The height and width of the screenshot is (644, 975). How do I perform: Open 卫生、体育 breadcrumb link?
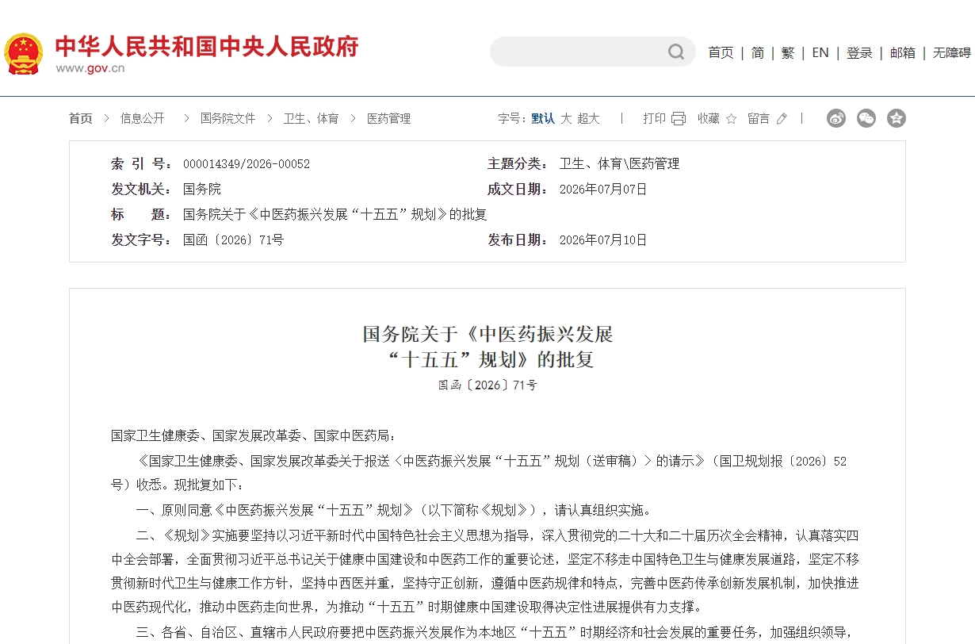[312, 119]
